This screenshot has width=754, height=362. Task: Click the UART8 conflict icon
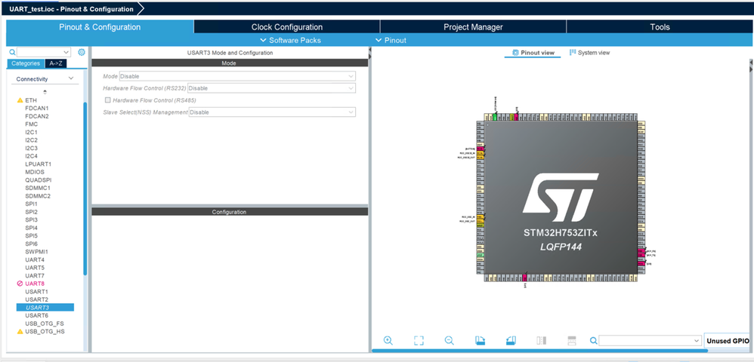[x=20, y=284]
